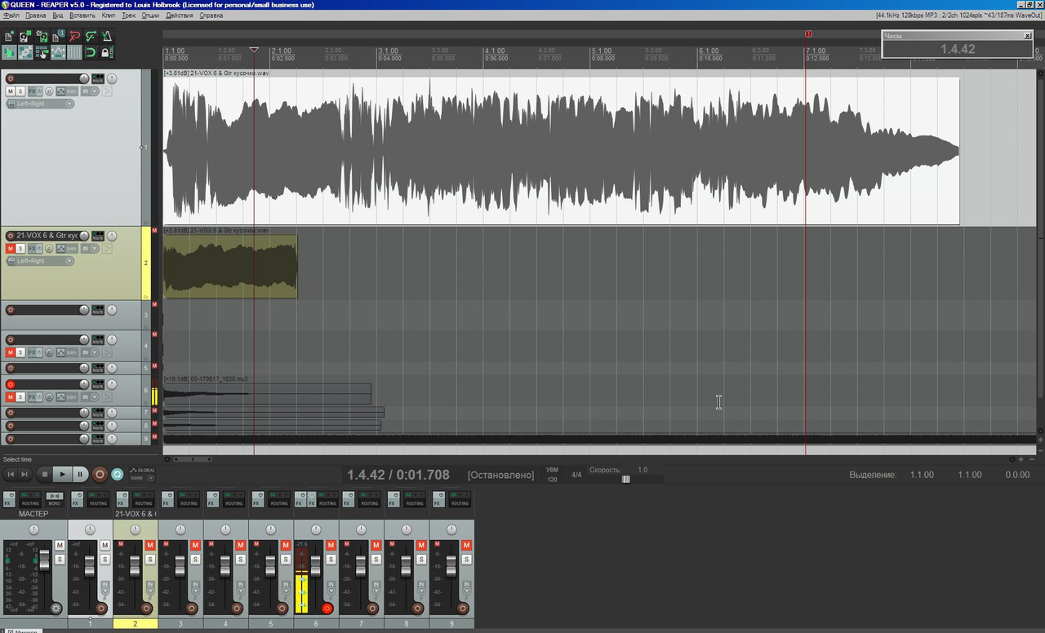
Task: Open the Файл menu
Action: tap(11, 15)
